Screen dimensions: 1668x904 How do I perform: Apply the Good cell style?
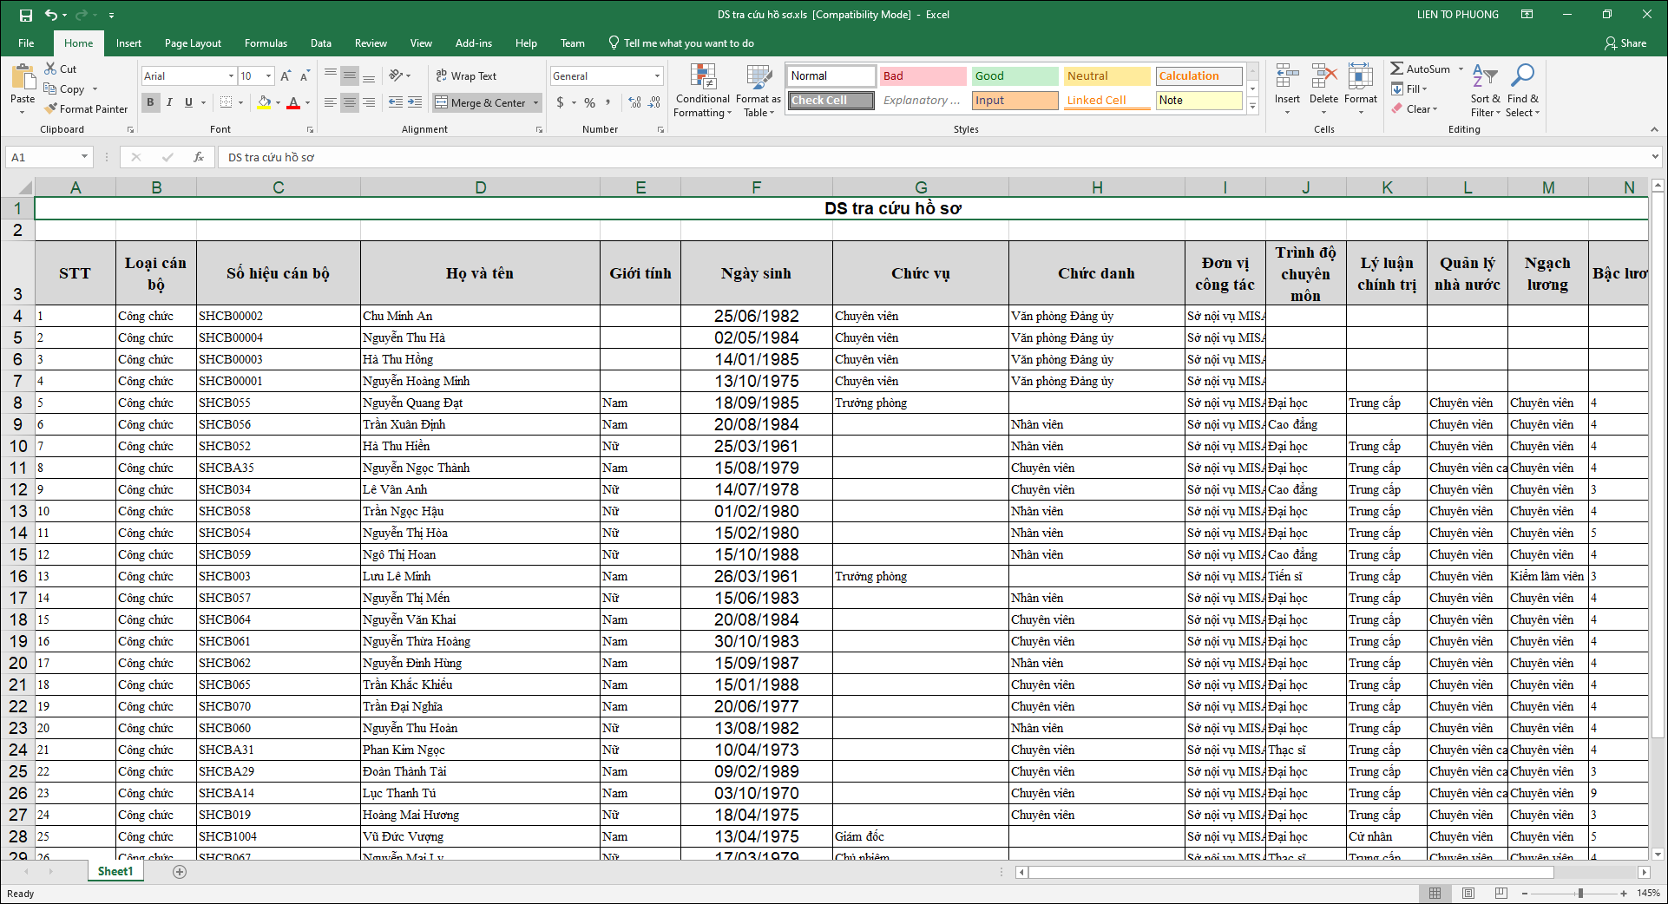tap(1014, 76)
